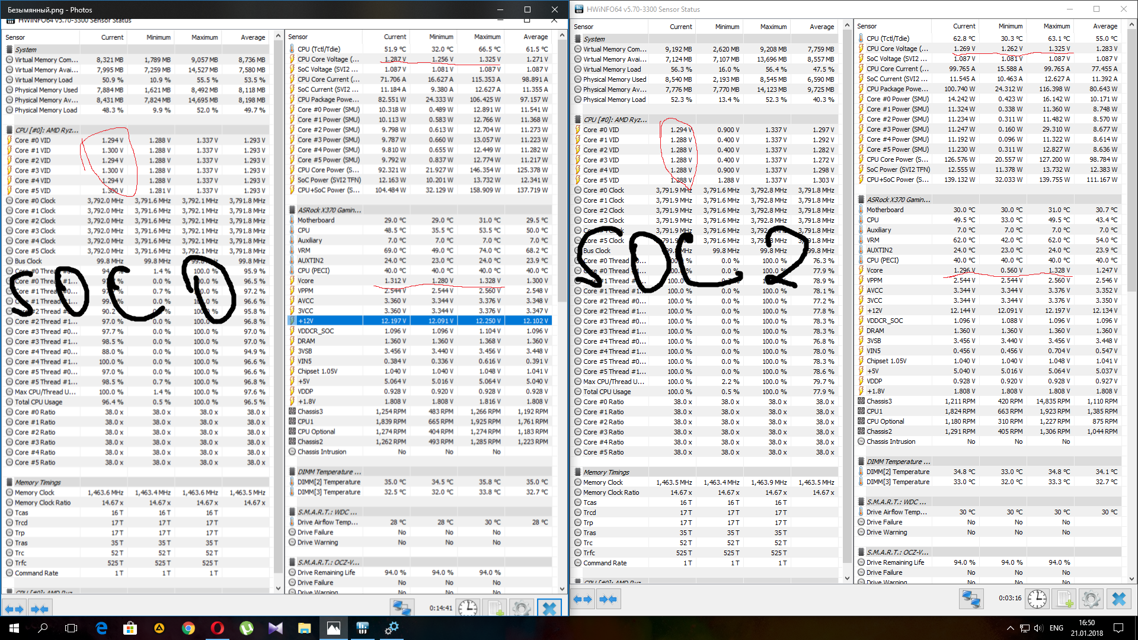Select ASRock X370 Gaming sensor group header
The width and height of the screenshot is (1138, 640).
(x=898, y=200)
